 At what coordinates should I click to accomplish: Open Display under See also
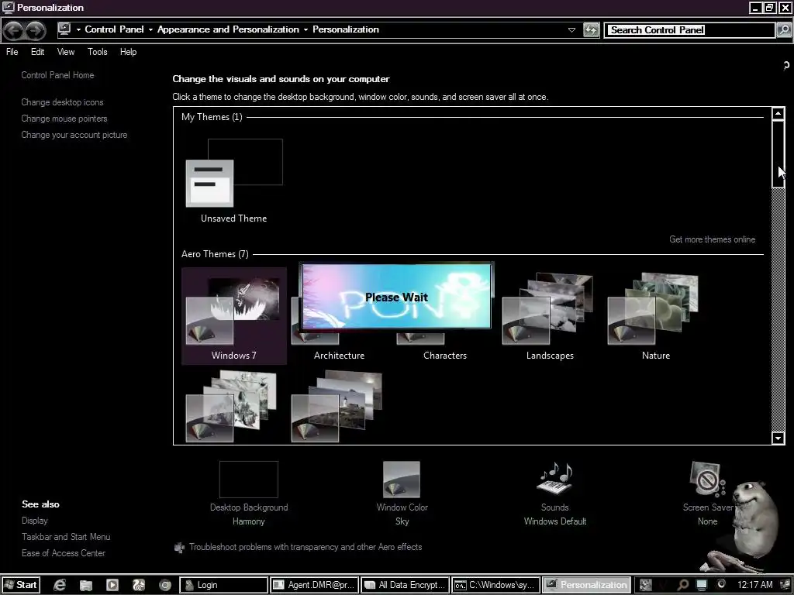[34, 521]
